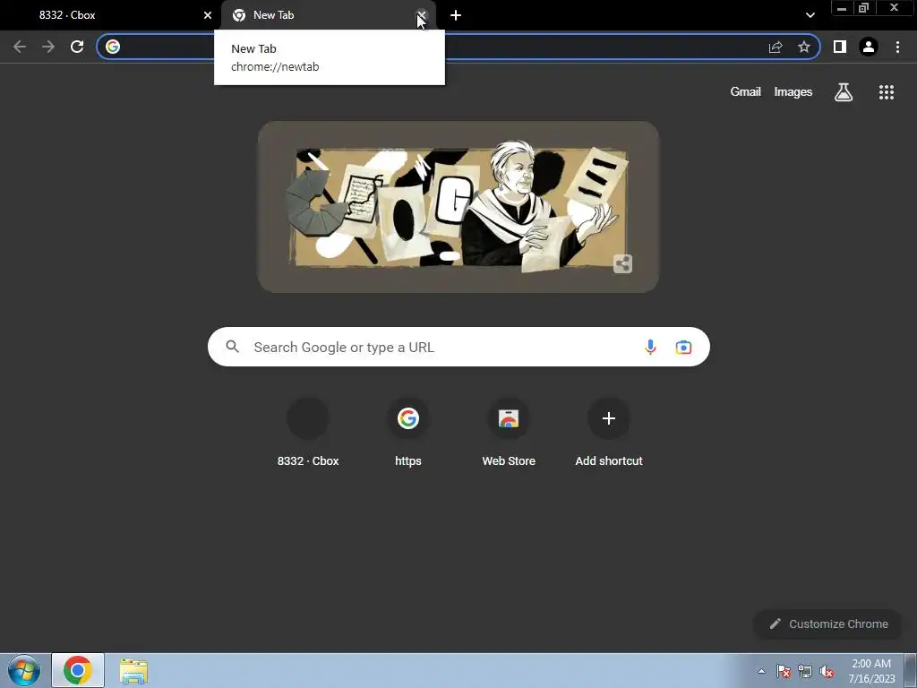
Task: Focus the Search Google or type a URL box
Action: [458, 347]
